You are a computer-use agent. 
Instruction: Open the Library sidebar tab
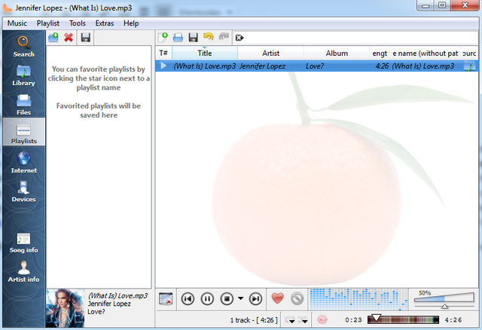23,75
